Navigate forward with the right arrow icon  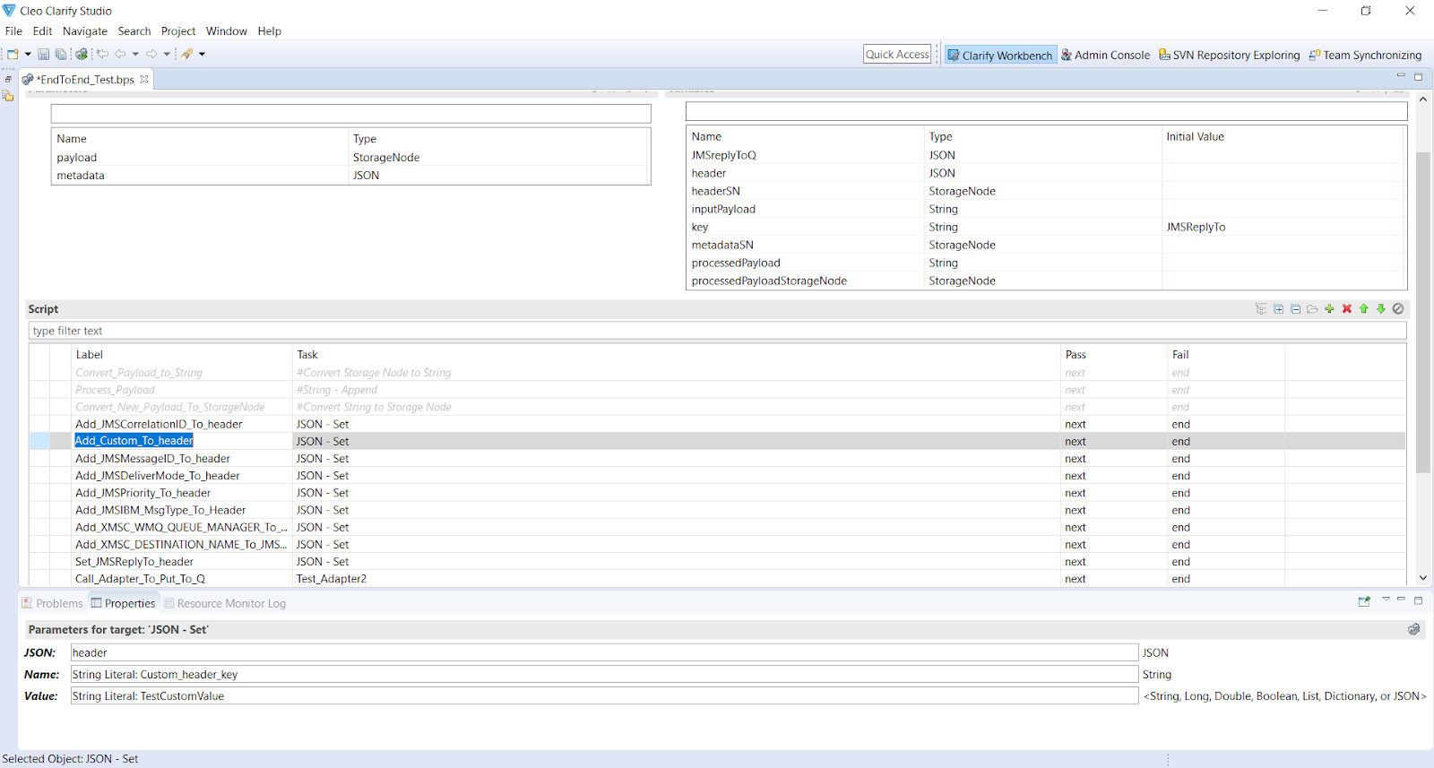coord(151,54)
